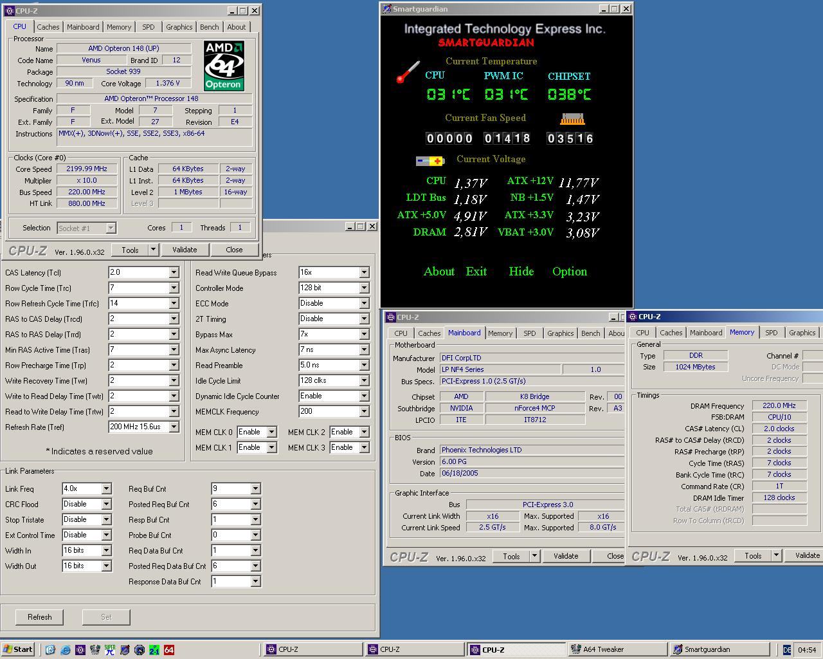
Task: Open Option in Smartguardian
Action: [570, 272]
